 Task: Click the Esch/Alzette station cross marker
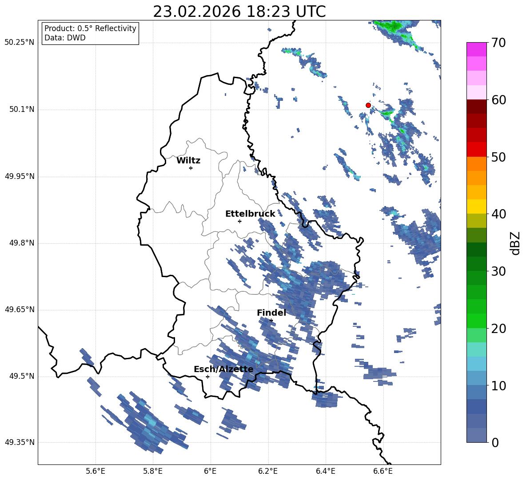207,377
